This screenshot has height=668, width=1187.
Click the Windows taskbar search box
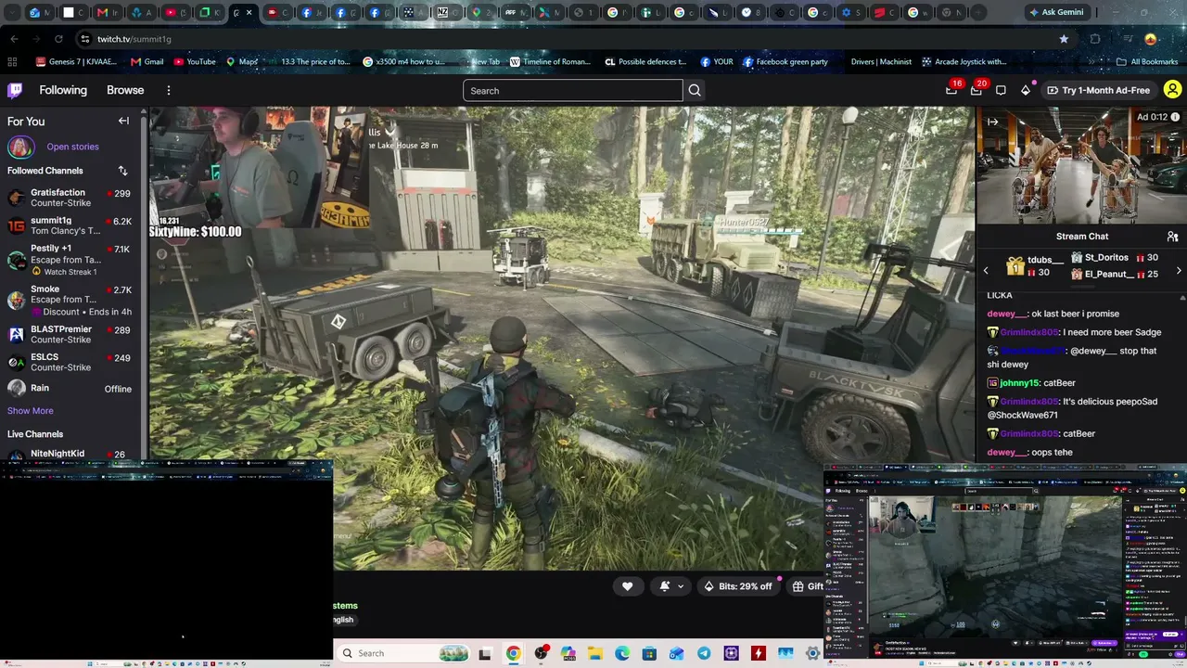click(404, 653)
